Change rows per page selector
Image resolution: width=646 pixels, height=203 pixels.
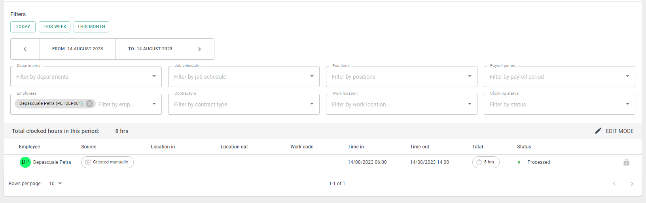(x=55, y=184)
